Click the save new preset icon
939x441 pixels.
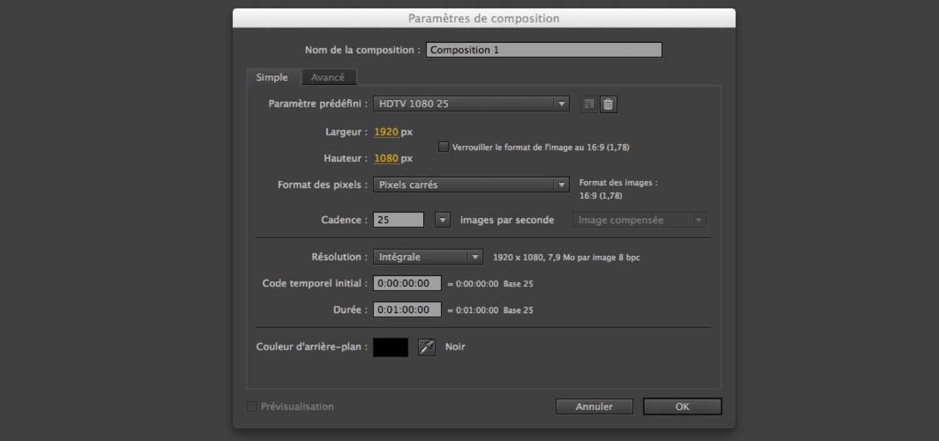[589, 104]
